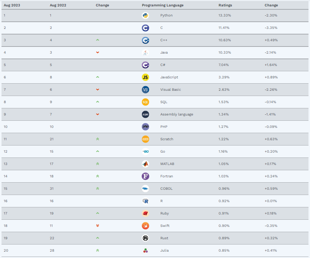Screen dimensions: 310x258
Task: Click the Swift orange bird icon
Action: coord(145,226)
